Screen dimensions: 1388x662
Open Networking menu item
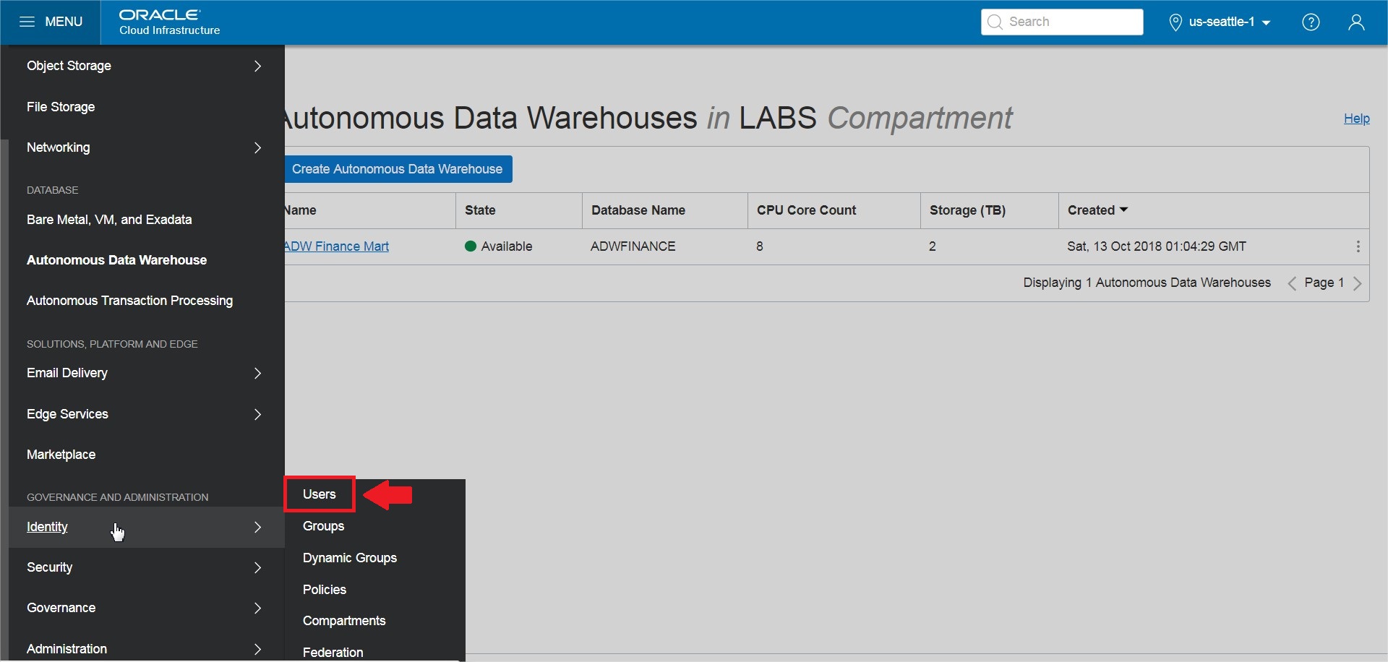[x=59, y=147]
